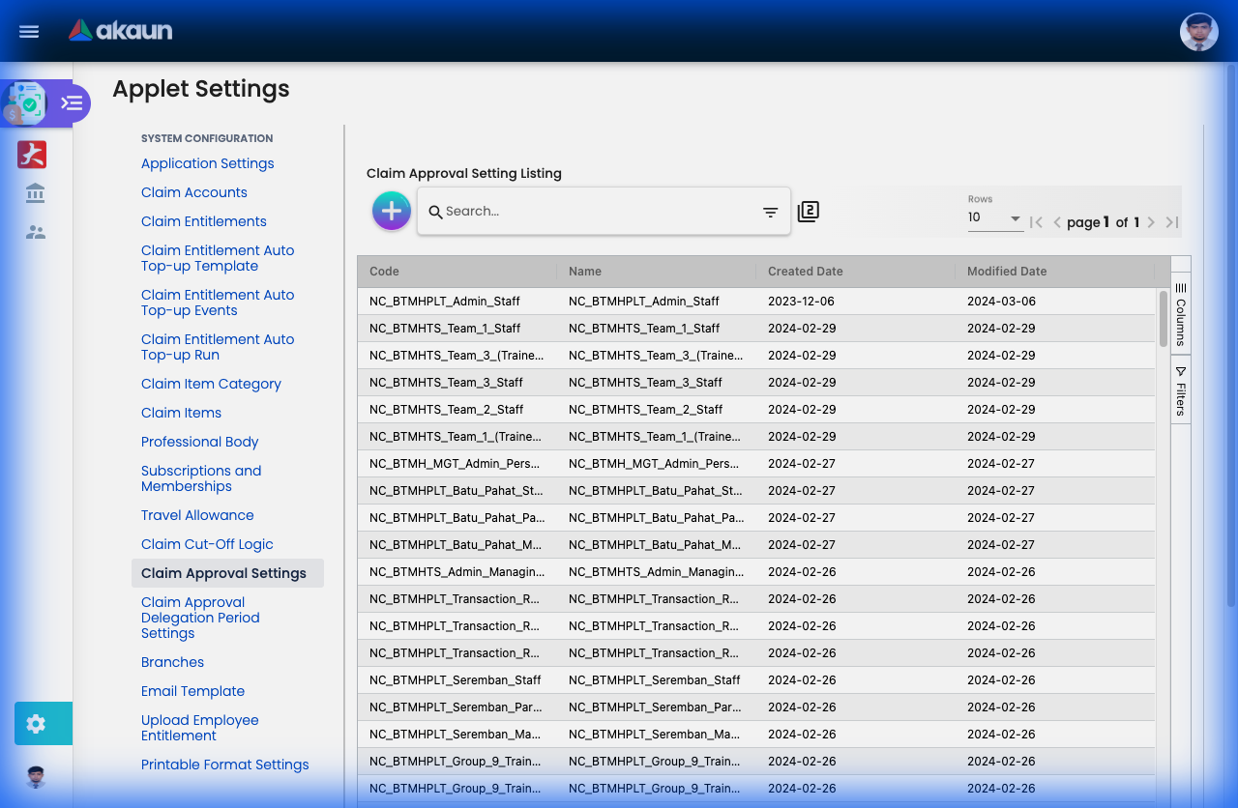Image resolution: width=1238 pixels, height=808 pixels.
Task: Click the filter icon beside search bar
Action: [769, 211]
